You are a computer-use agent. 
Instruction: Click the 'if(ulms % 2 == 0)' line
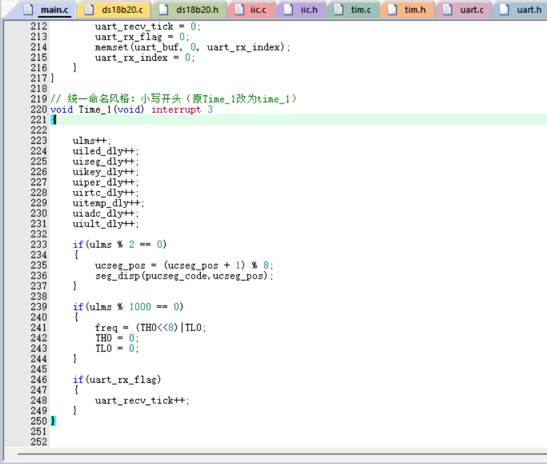click(120, 244)
